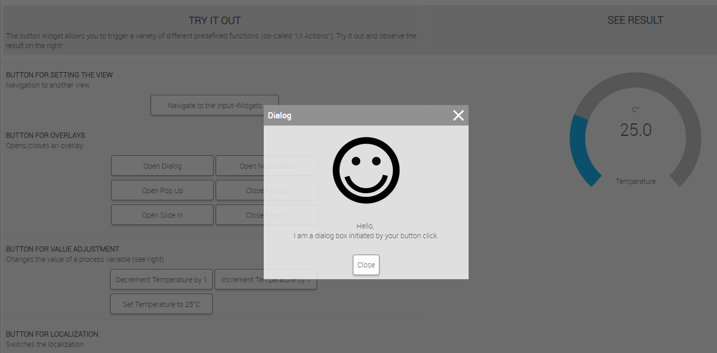The width and height of the screenshot is (717, 353).
Task: Click the BUTTON FOR VALUE ADJUSTMENT label
Action: [x=62, y=249]
